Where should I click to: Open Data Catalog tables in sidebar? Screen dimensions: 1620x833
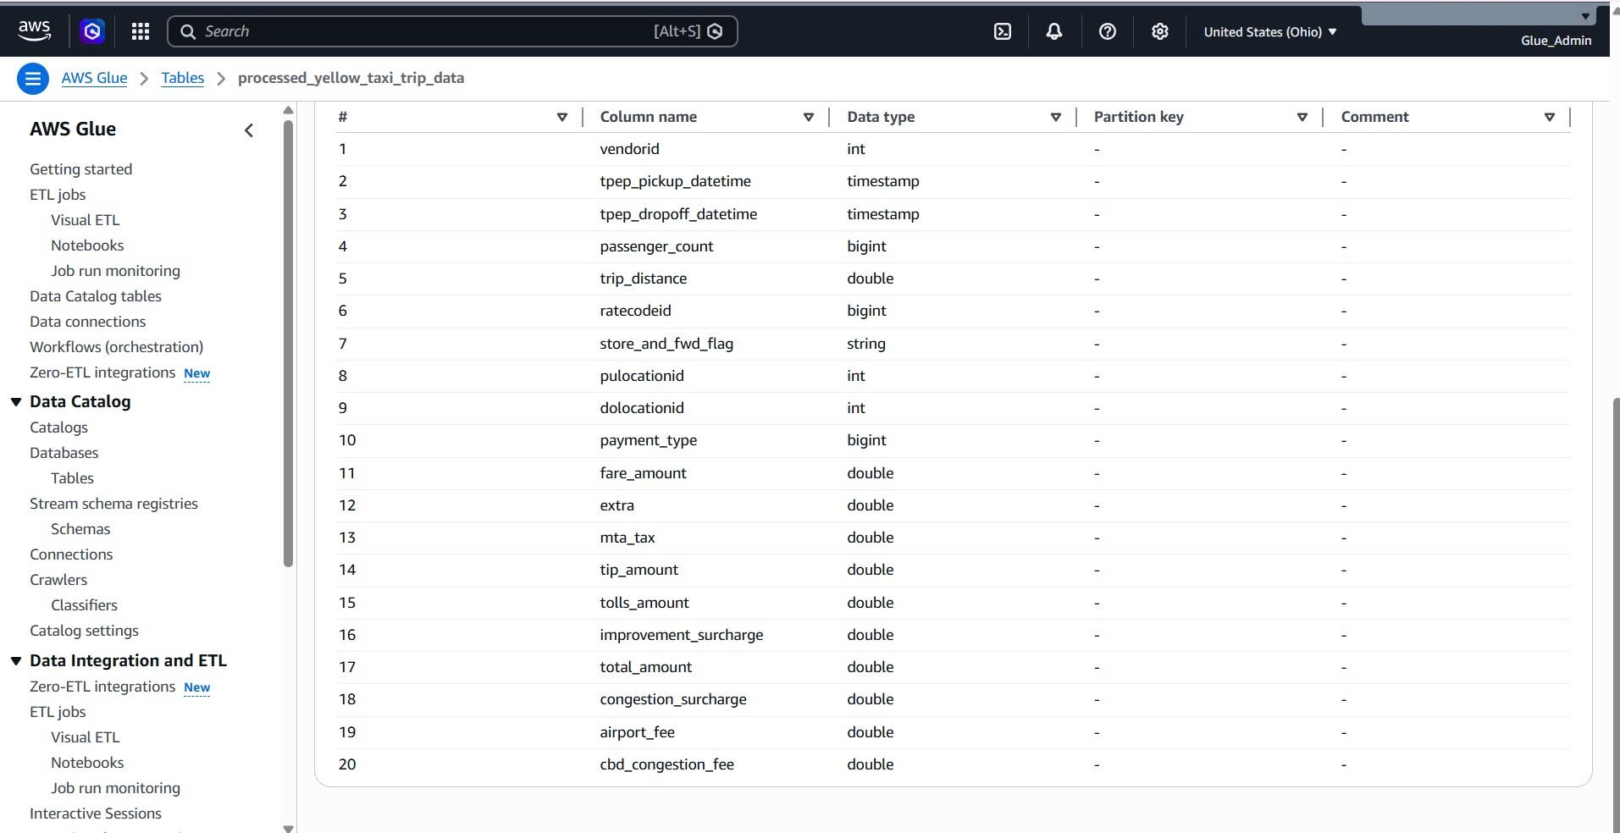pyautogui.click(x=96, y=296)
